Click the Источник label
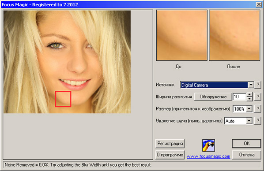The image size is (264, 171). [165, 85]
